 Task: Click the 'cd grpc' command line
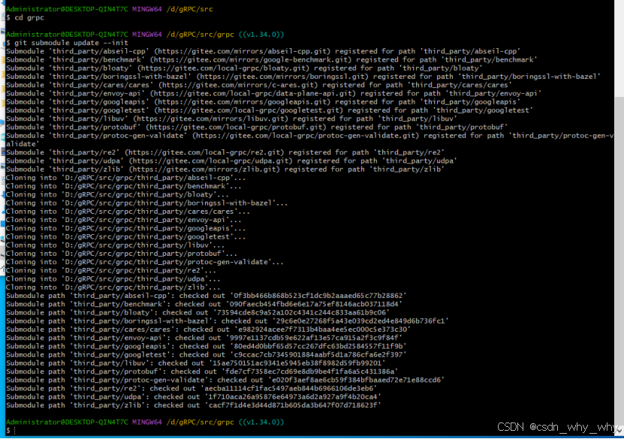click(25, 17)
